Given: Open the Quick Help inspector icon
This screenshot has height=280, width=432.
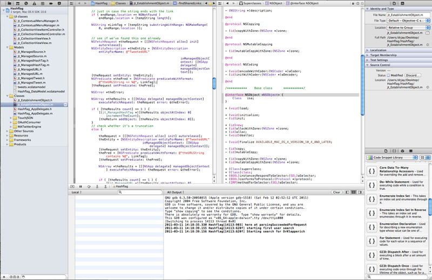Looking at the screenshot, I should [x=402, y=3].
